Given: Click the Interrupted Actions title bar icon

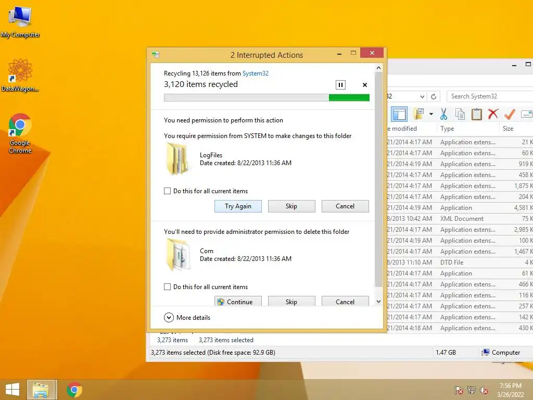Looking at the screenshot, I should (156, 54).
